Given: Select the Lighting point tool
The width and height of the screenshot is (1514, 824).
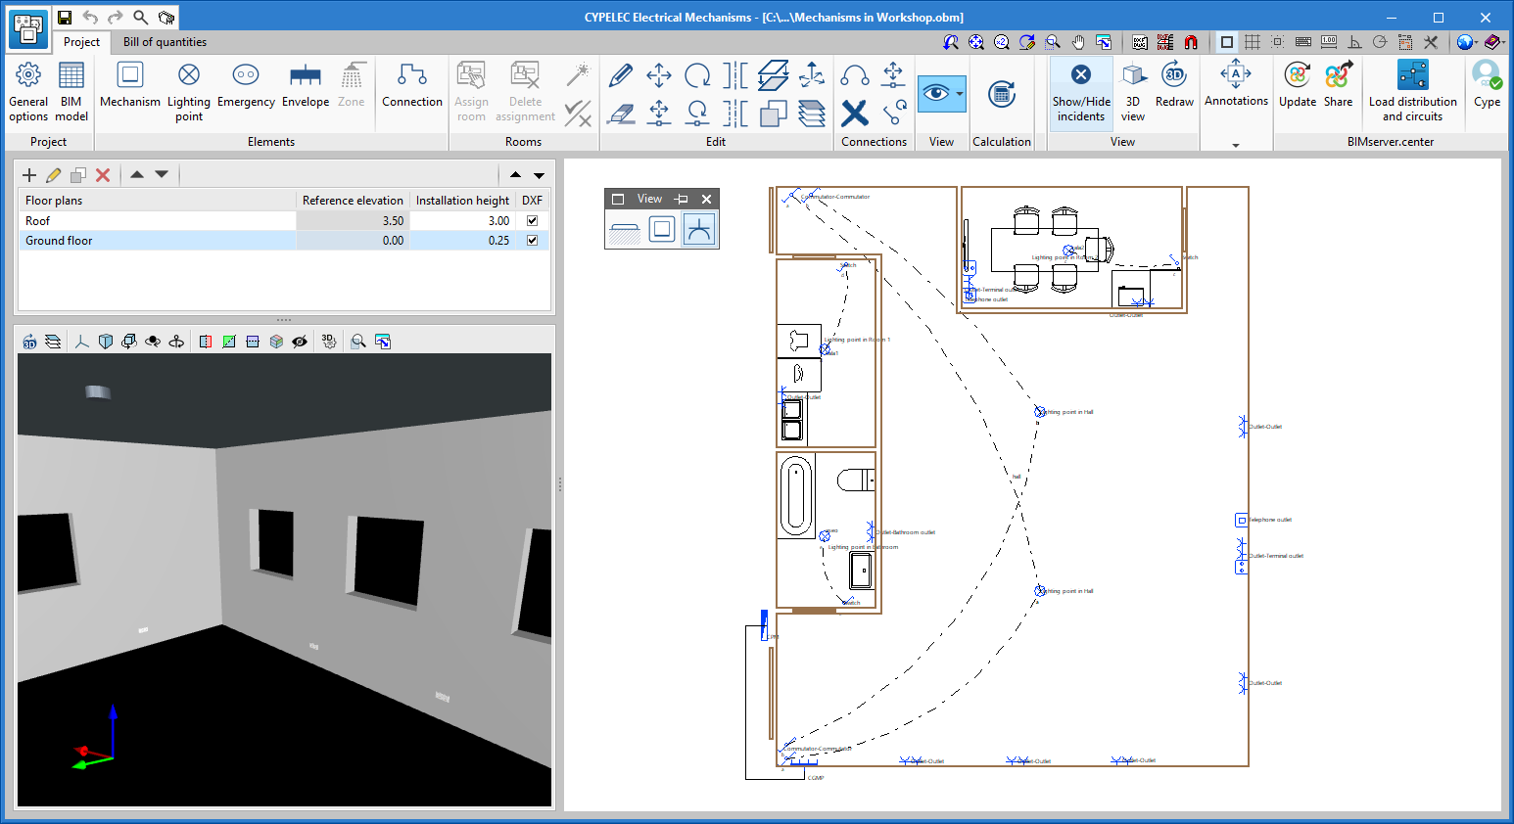Looking at the screenshot, I should (189, 91).
